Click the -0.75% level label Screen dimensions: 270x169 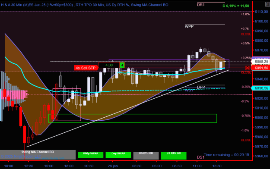246,116
